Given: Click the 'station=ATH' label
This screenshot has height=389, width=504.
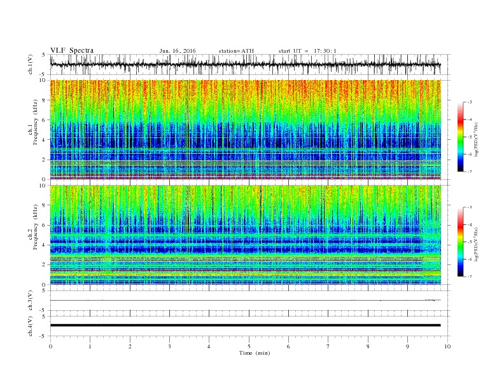Looking at the screenshot, I should click(x=236, y=51).
